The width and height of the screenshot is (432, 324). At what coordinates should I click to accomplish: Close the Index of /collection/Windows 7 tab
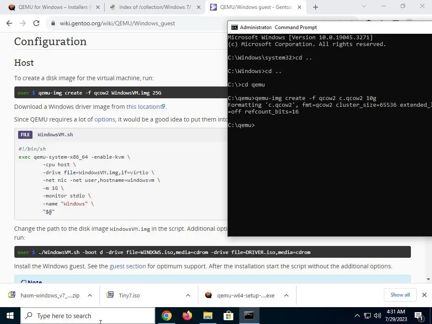(198, 7)
